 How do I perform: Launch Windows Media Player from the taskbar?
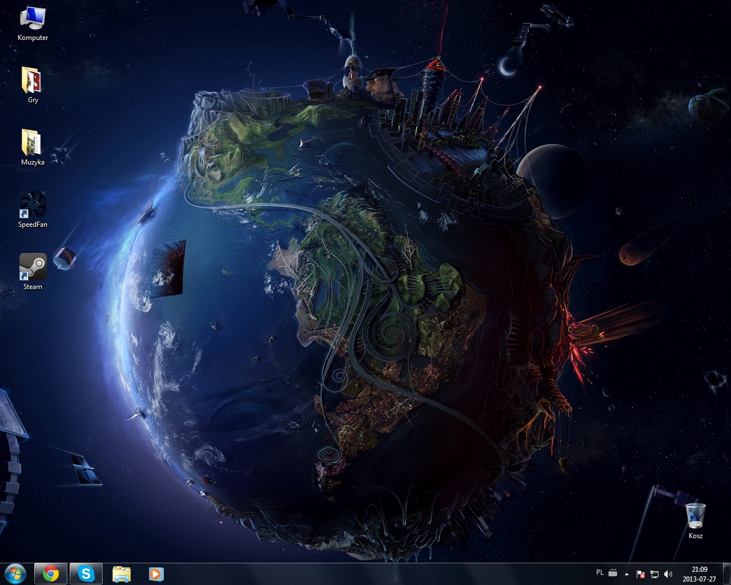pos(156,574)
